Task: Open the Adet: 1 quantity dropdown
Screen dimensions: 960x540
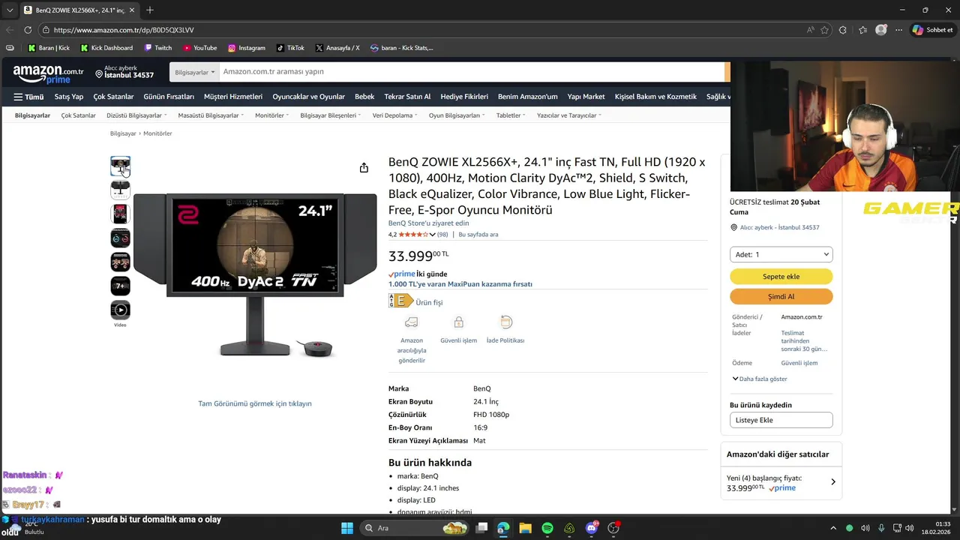Action: pos(781,254)
